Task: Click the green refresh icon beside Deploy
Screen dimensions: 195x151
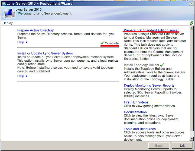Action: (x=191, y=23)
